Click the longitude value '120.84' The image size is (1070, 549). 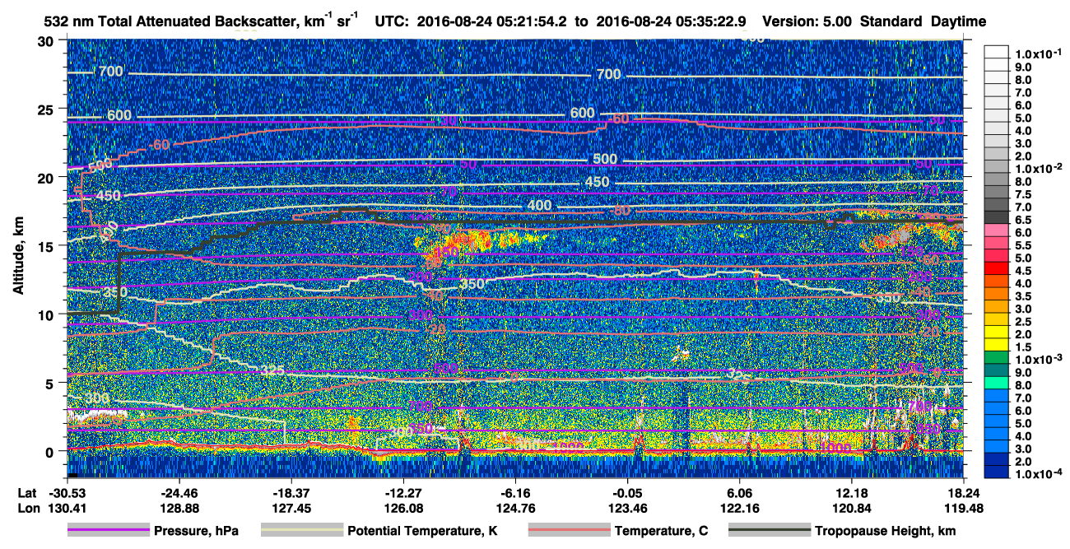852,508
